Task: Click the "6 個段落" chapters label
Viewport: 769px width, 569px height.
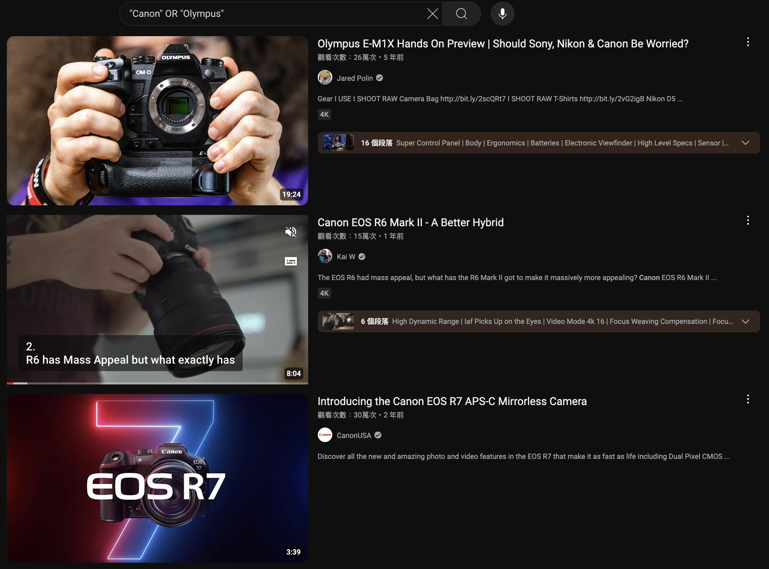Action: tap(374, 321)
